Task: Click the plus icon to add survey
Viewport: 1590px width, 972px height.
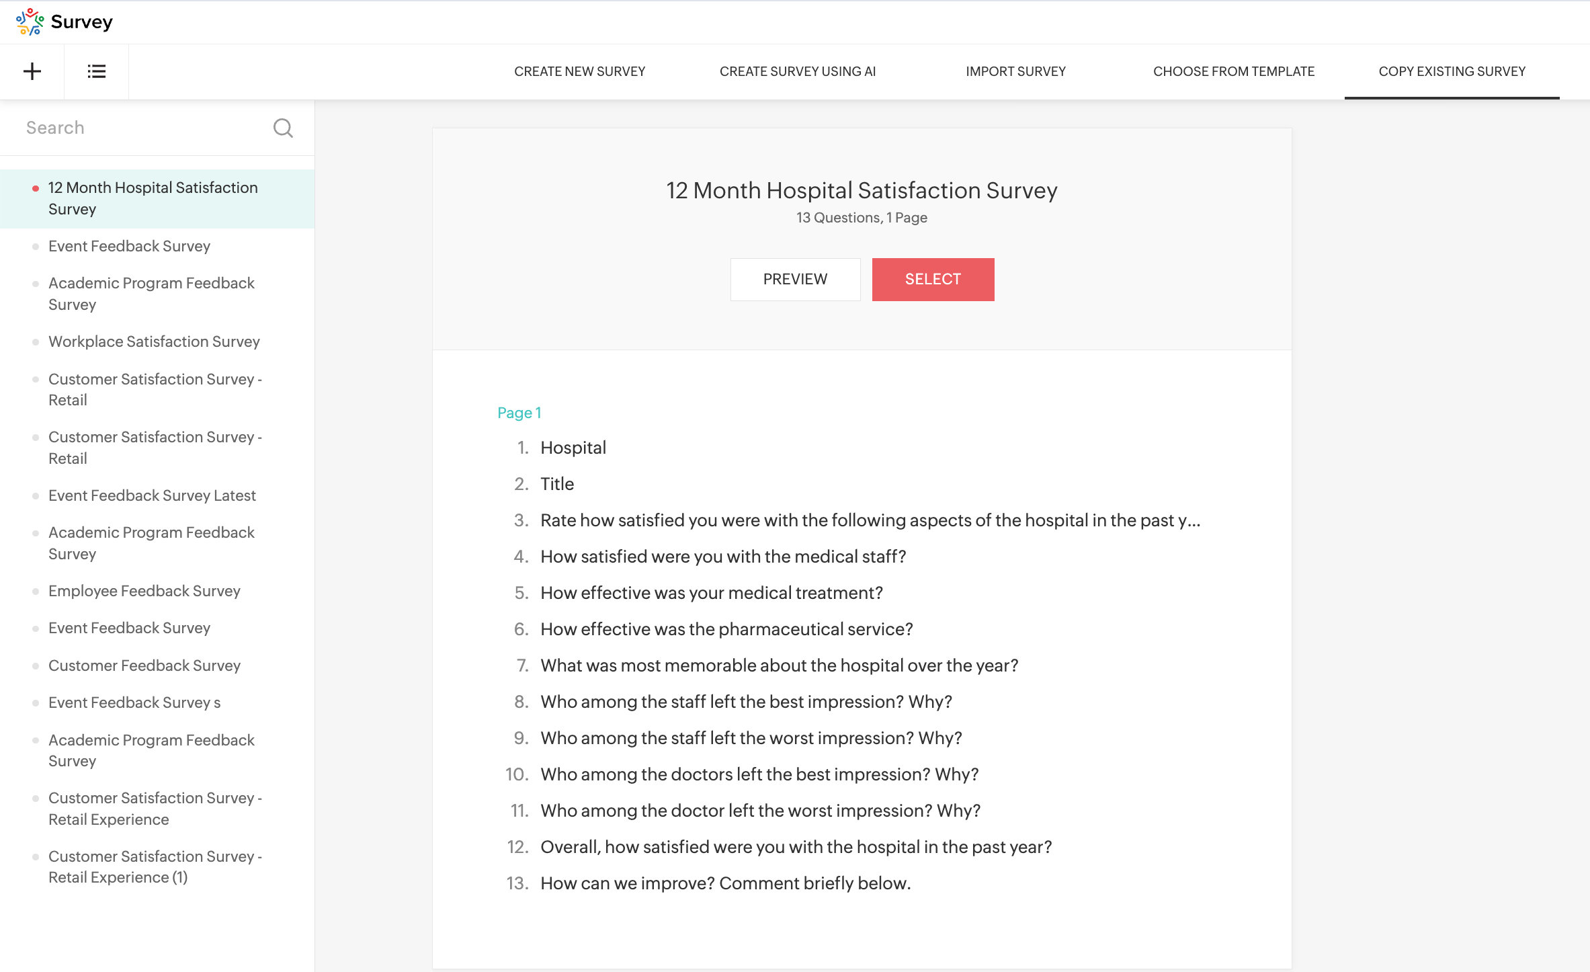Action: click(32, 71)
